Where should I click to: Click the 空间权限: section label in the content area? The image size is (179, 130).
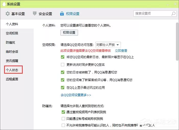click(x=49, y=45)
